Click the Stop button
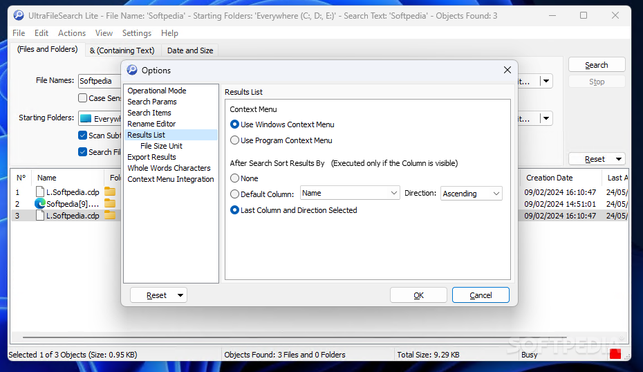 coord(597,82)
